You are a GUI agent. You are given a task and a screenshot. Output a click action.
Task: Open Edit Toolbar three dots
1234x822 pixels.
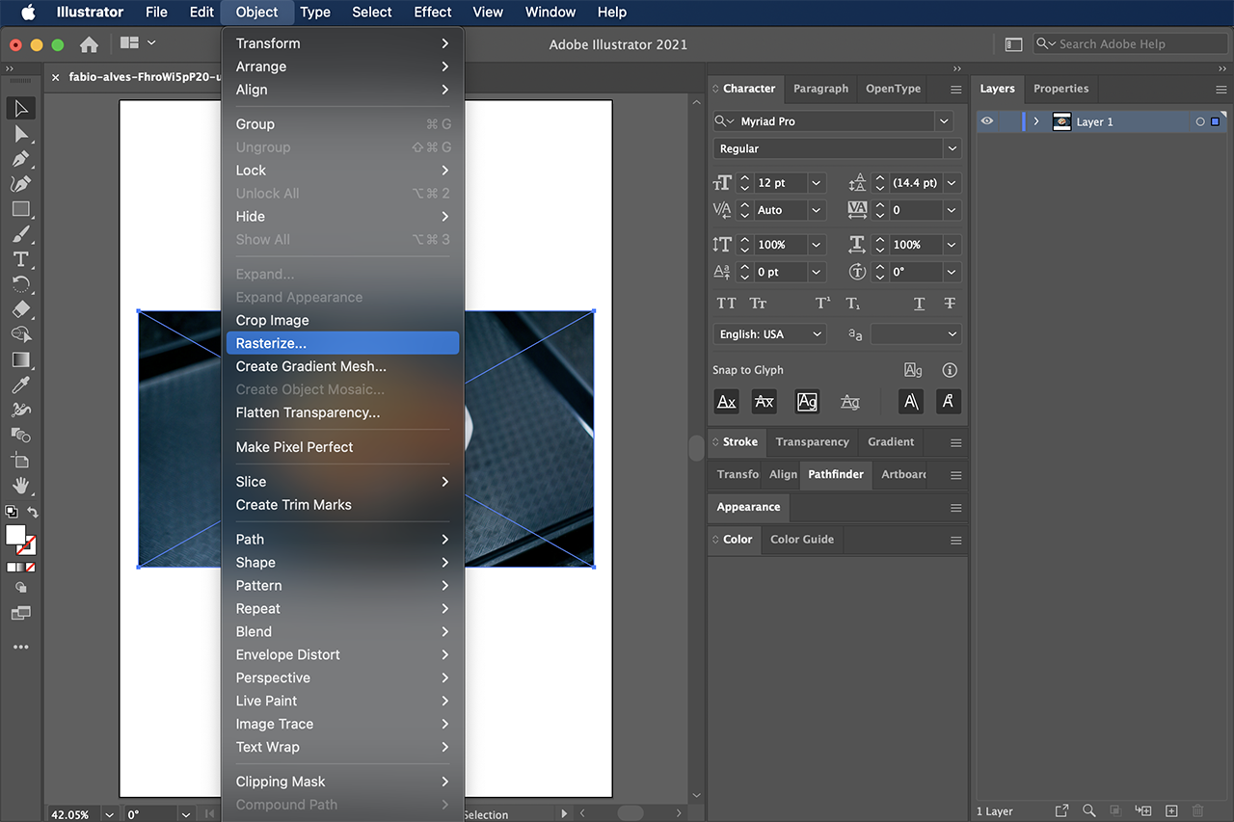[21, 647]
